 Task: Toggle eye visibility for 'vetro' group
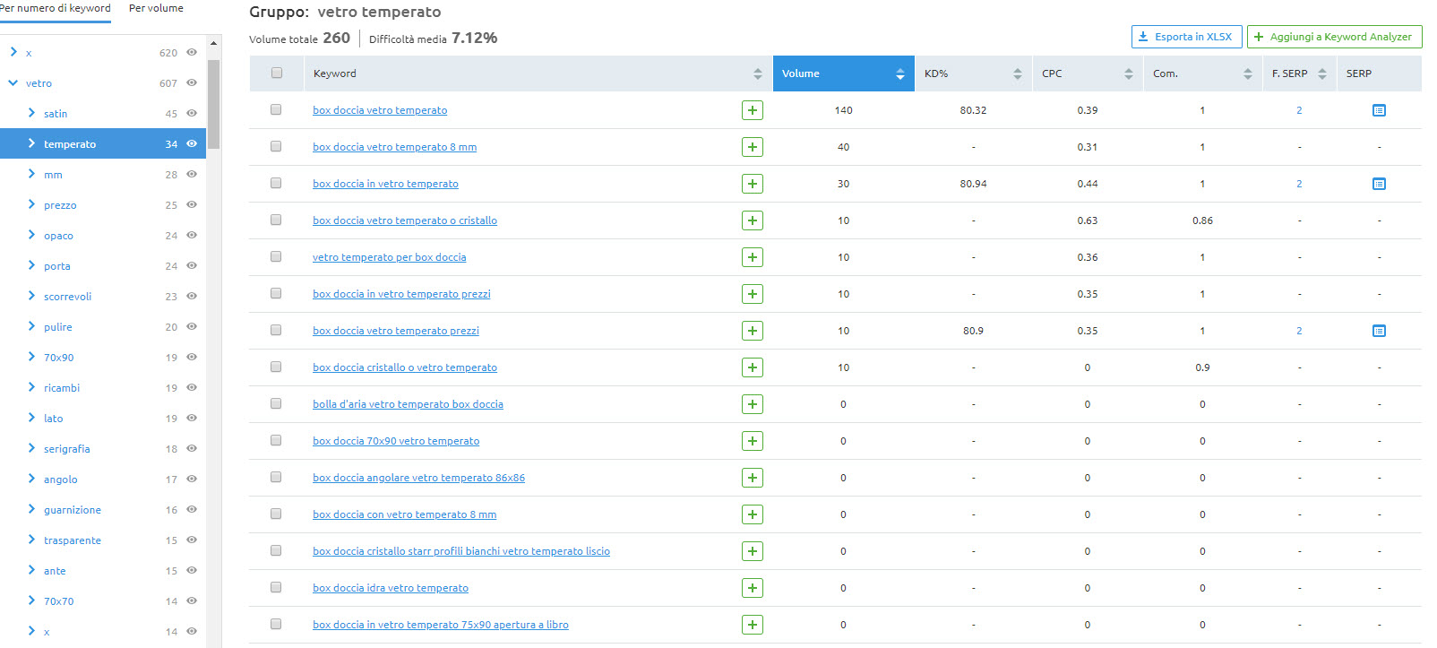click(192, 82)
